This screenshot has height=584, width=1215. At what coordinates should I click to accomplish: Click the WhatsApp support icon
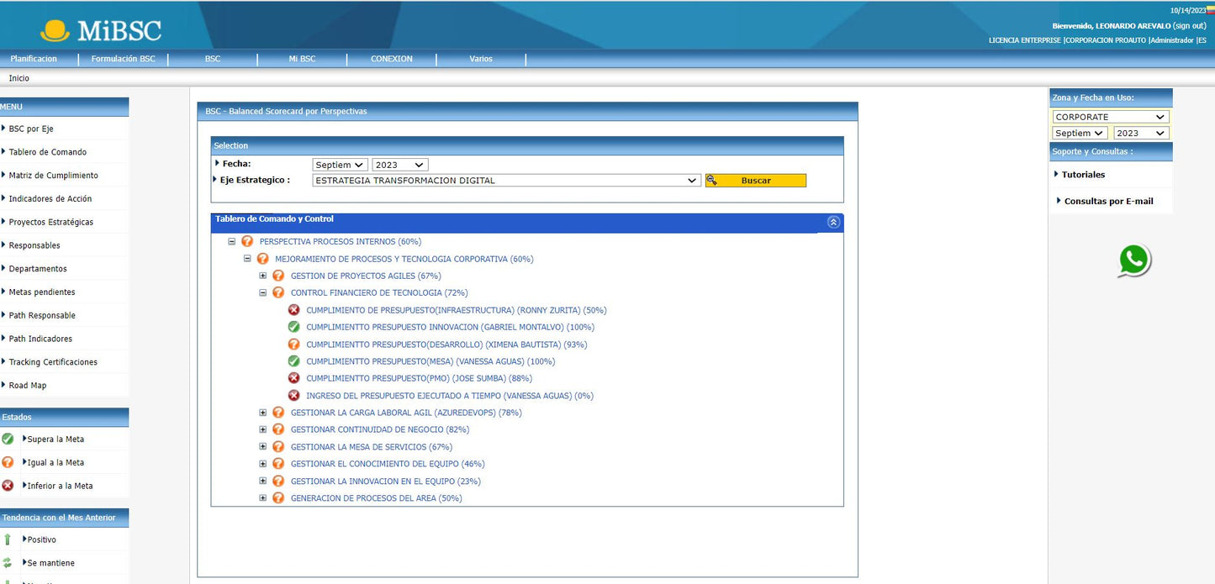coord(1133,260)
